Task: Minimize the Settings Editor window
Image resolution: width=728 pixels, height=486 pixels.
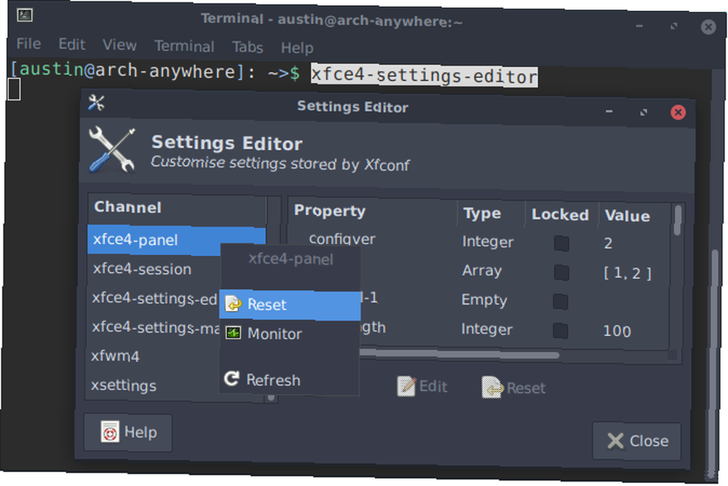Action: click(x=609, y=111)
